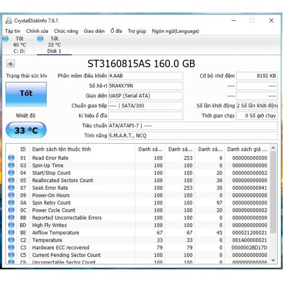Click the blue status orb for Seek Error Rate
The width and height of the screenshot is (283, 283).
click(11, 187)
